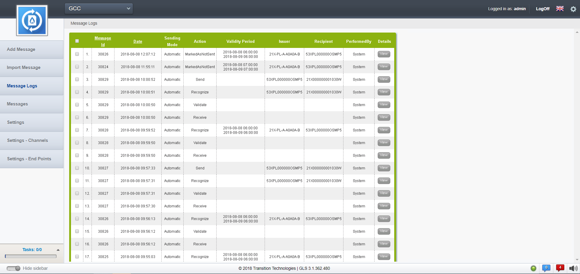The height and width of the screenshot is (274, 580).
Task: Open the GCC dropdown selector
Action: (99, 8)
